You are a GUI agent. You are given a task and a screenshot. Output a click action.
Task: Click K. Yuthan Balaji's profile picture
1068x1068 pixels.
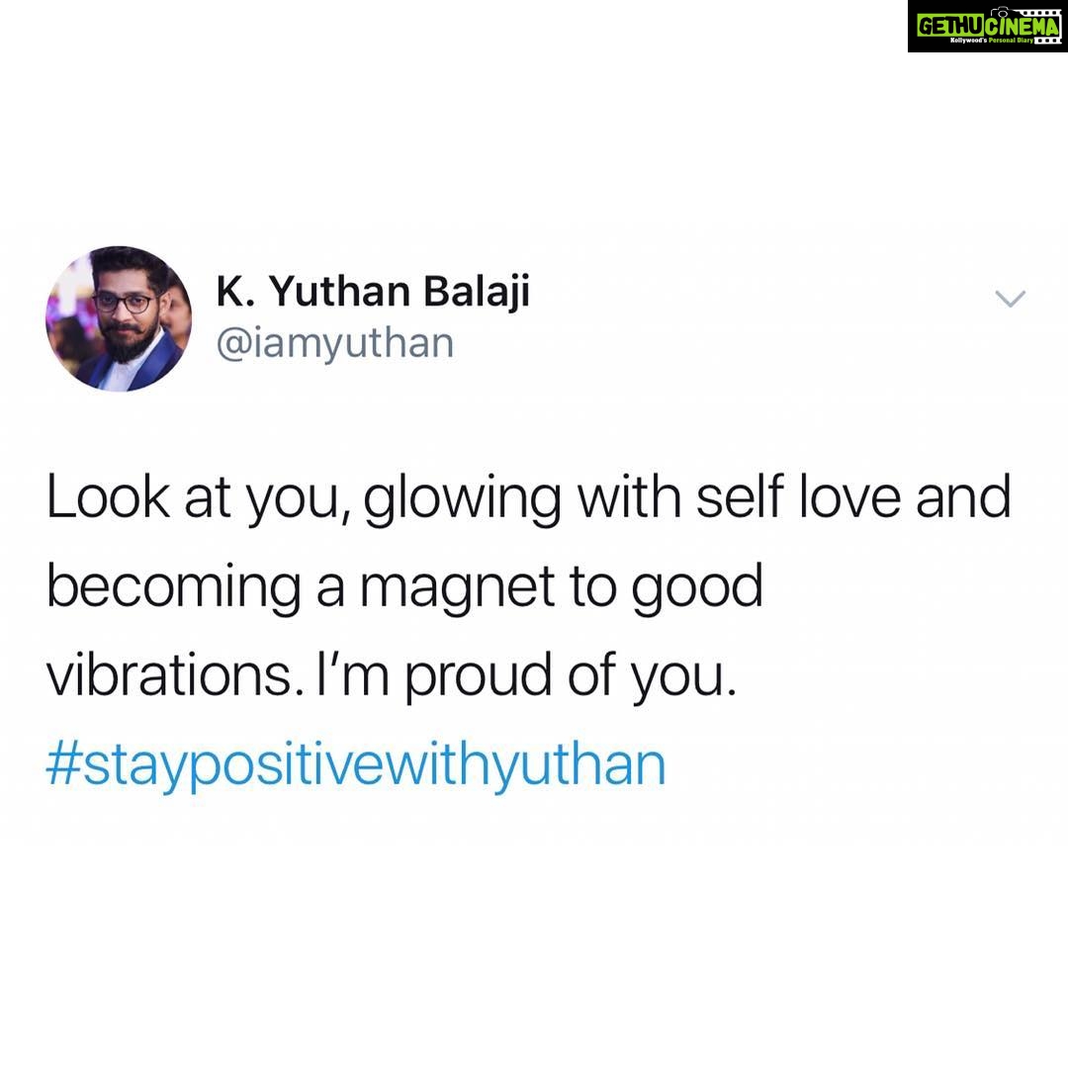coord(119,318)
